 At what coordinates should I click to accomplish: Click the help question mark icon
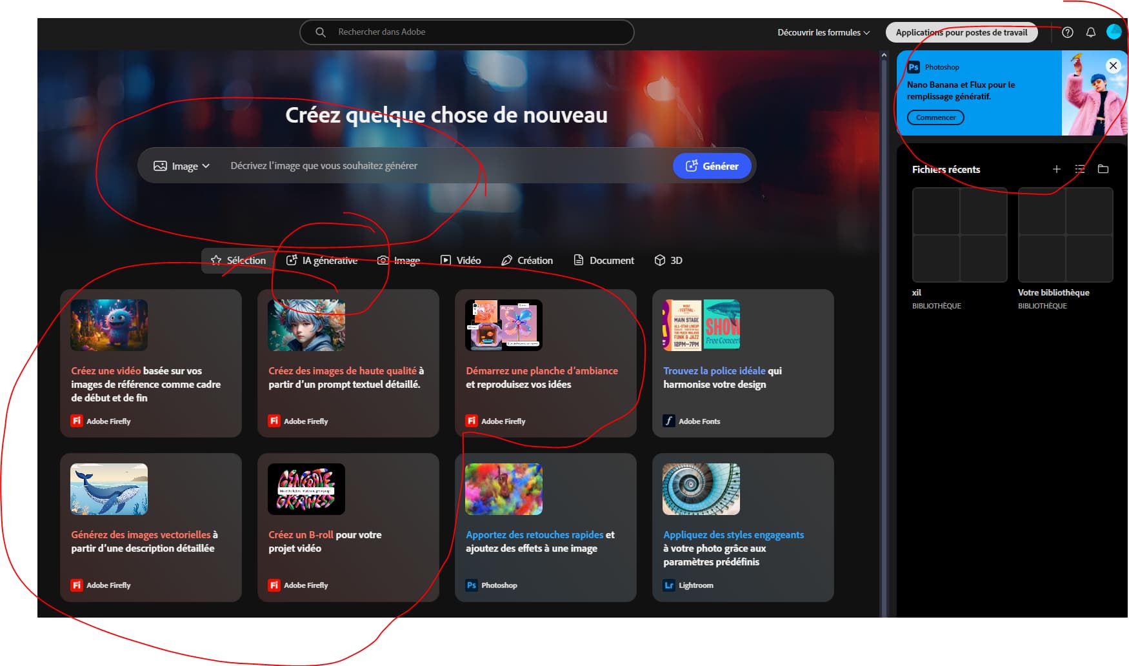point(1068,32)
